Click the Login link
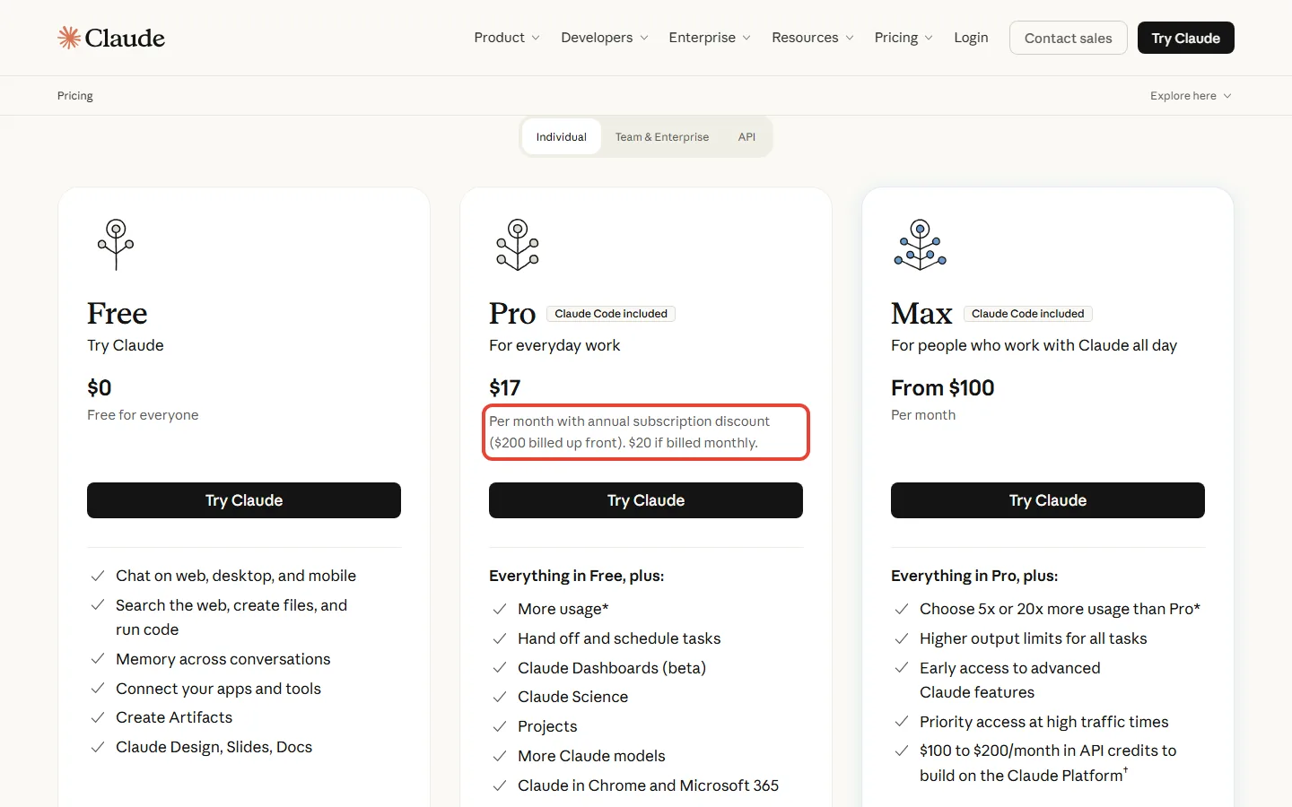This screenshot has height=807, width=1292. 971,38
